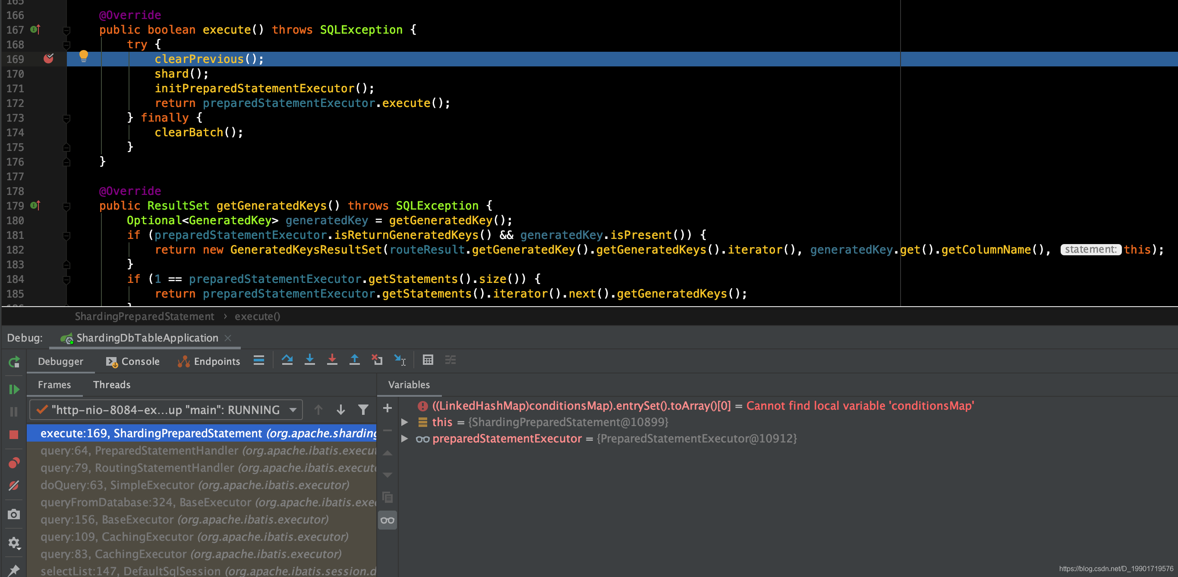Viewport: 1178px width, 577px height.
Task: Select frame selectList:147, DefaultSqlSession
Action: (202, 571)
